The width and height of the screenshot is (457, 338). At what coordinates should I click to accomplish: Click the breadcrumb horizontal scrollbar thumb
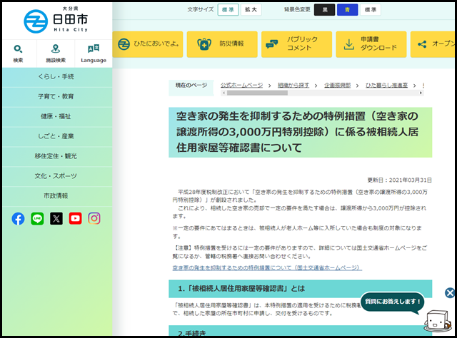[x=257, y=93]
